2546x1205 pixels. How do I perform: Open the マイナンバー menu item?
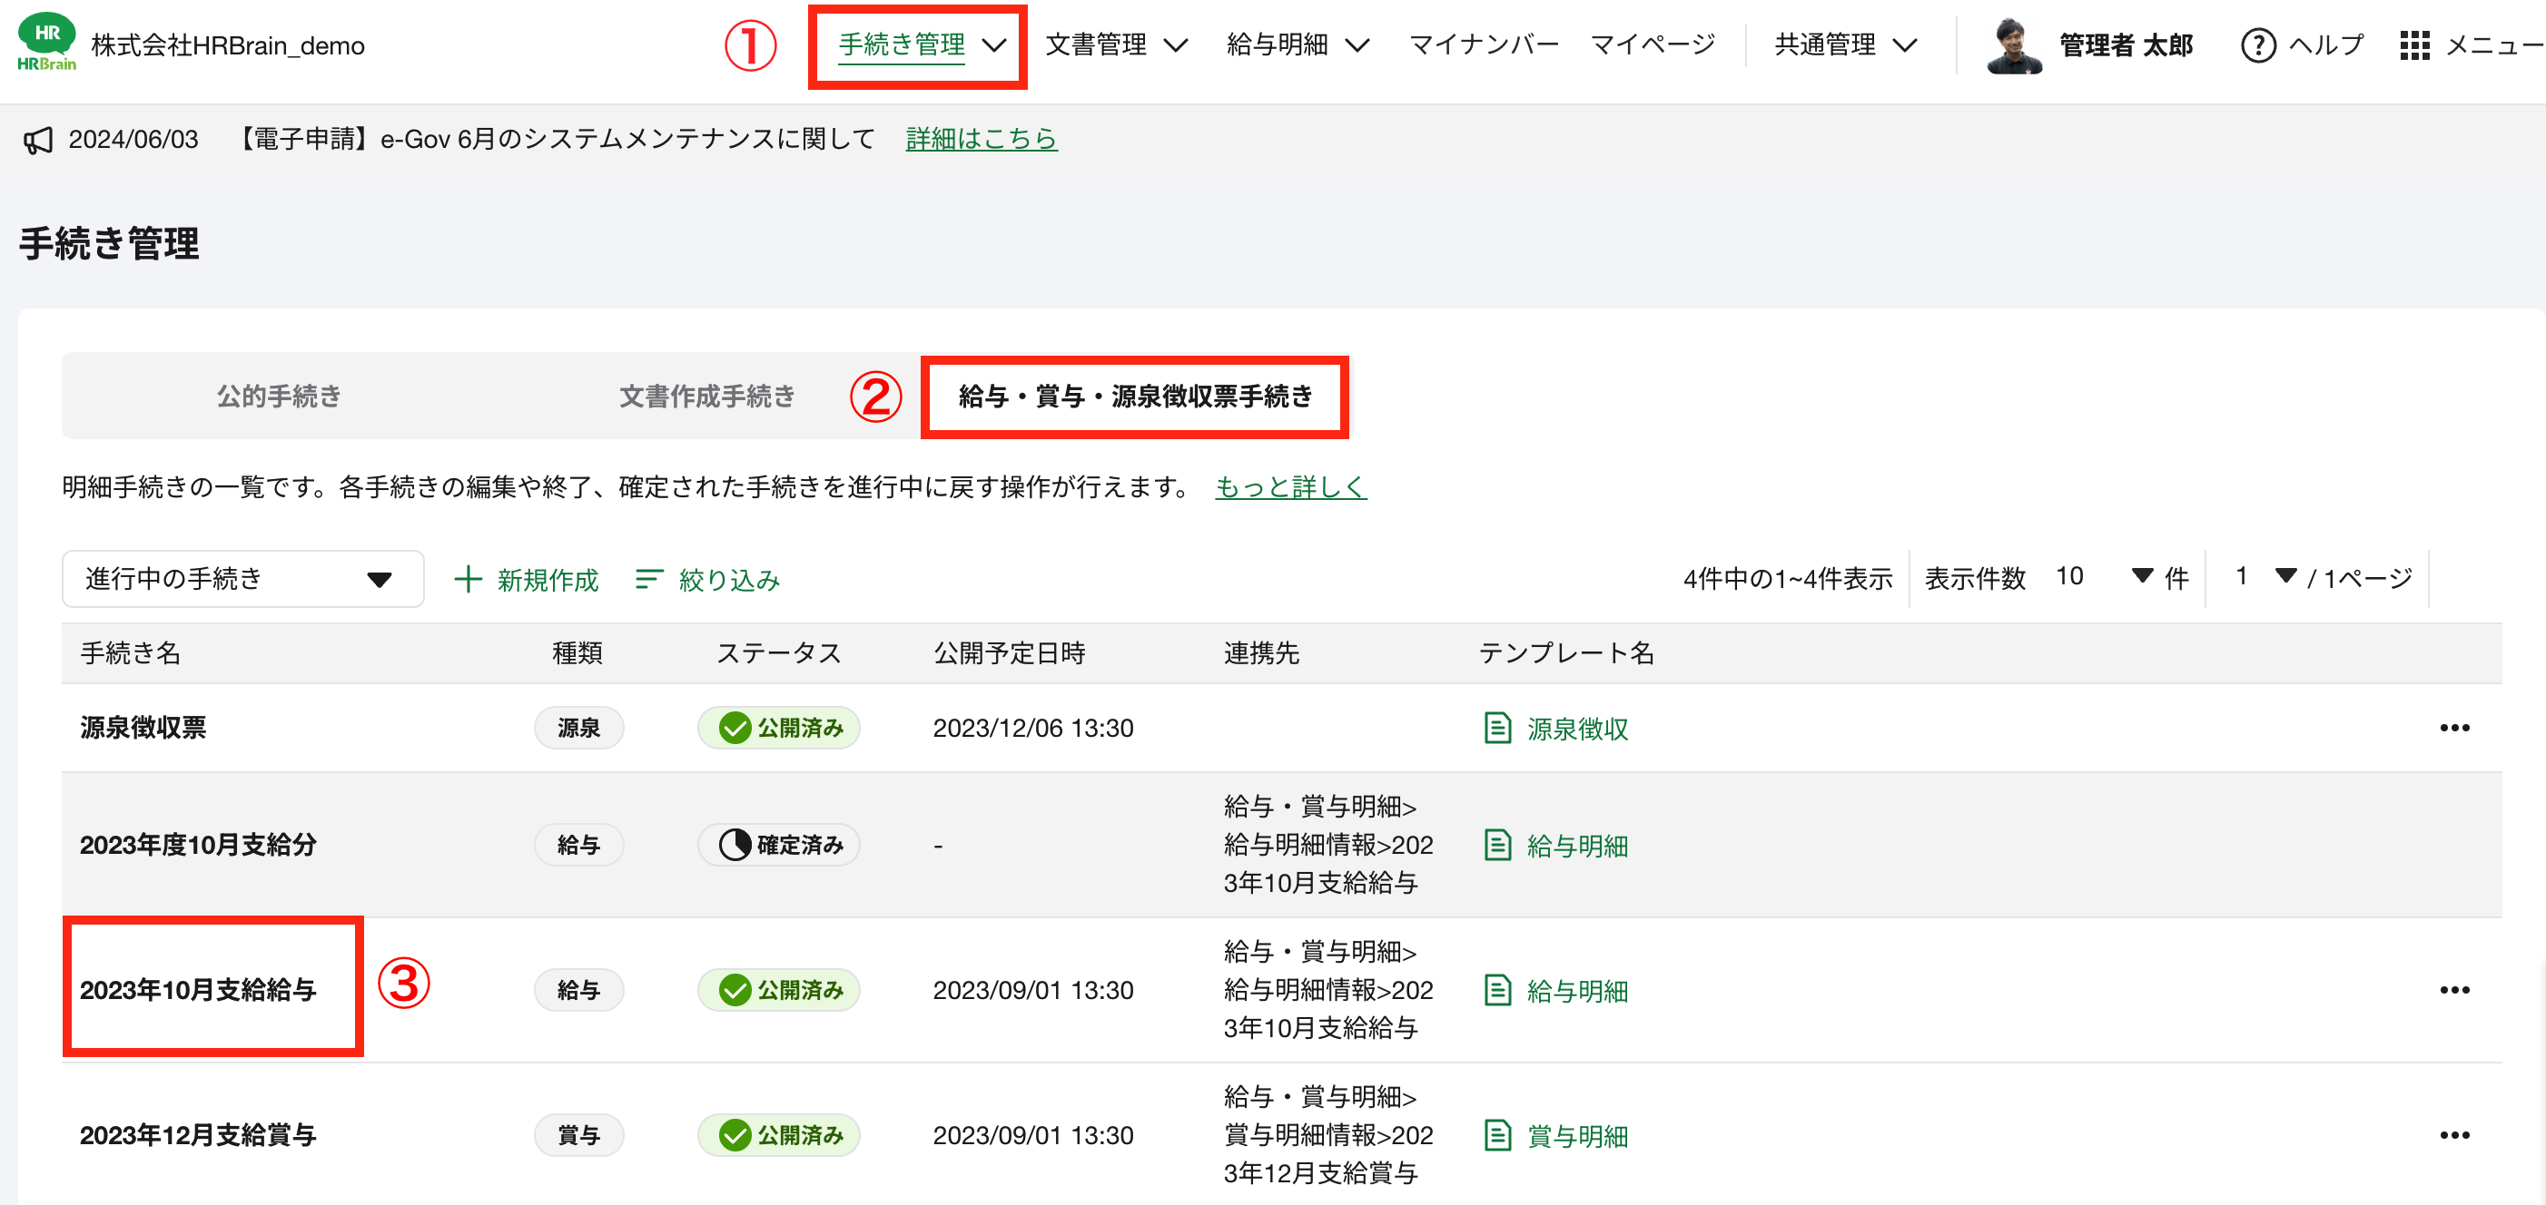point(1483,45)
